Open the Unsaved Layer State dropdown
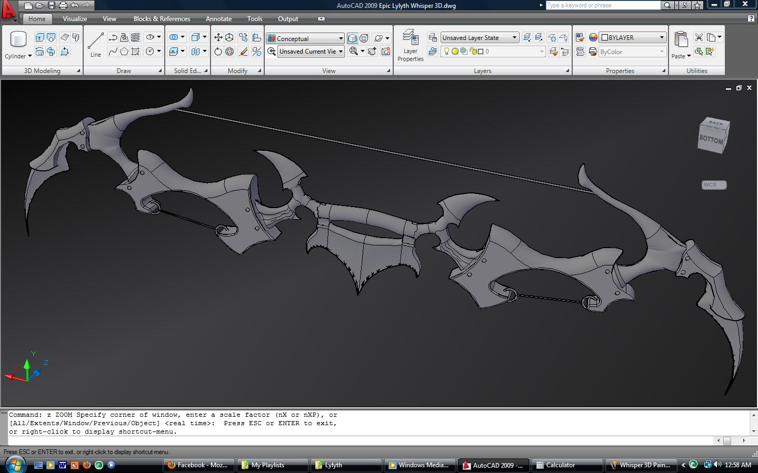Viewport: 758px width, 473px height. click(480, 37)
